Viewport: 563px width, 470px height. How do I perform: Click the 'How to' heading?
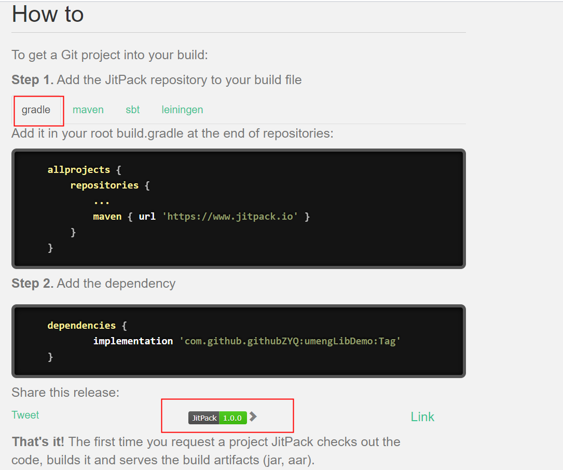(48, 15)
